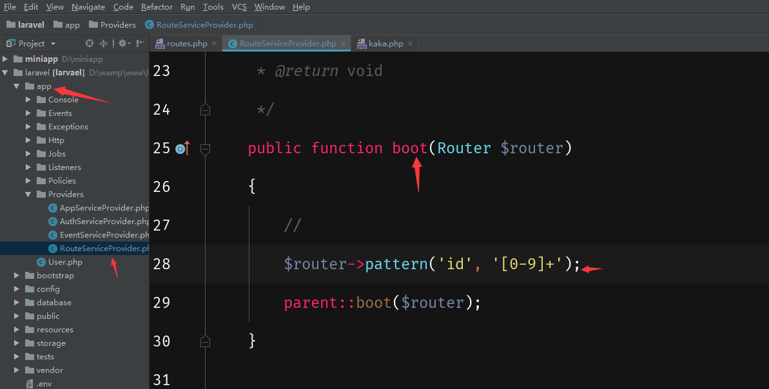Open the Code menu

point(123,7)
